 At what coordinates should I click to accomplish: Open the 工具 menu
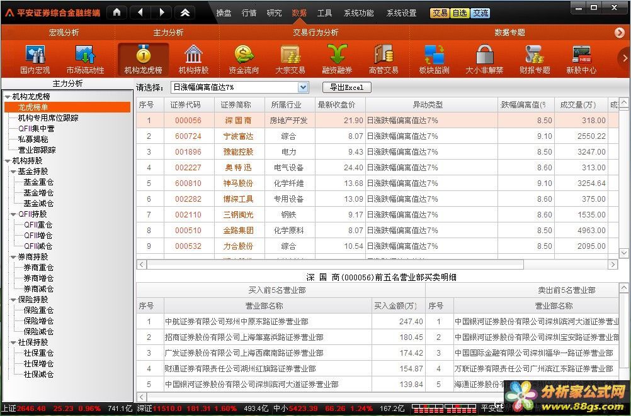pyautogui.click(x=324, y=13)
